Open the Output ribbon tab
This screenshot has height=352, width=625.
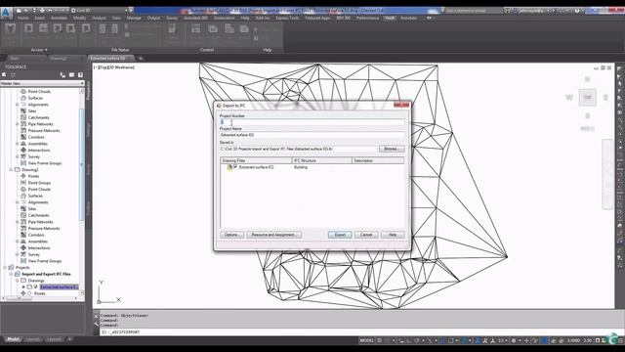click(x=153, y=18)
